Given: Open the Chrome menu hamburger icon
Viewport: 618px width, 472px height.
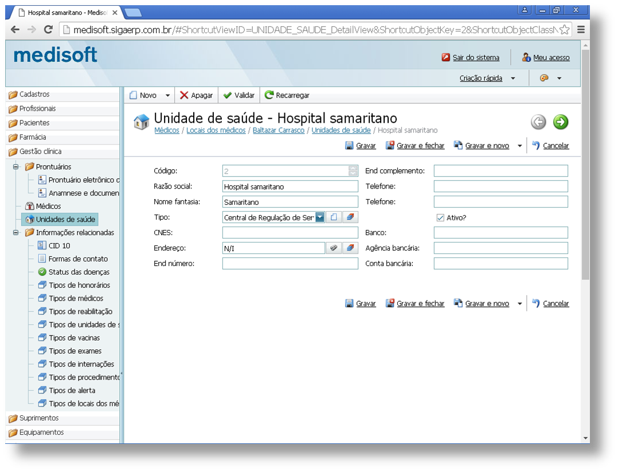Looking at the screenshot, I should coord(581,30).
